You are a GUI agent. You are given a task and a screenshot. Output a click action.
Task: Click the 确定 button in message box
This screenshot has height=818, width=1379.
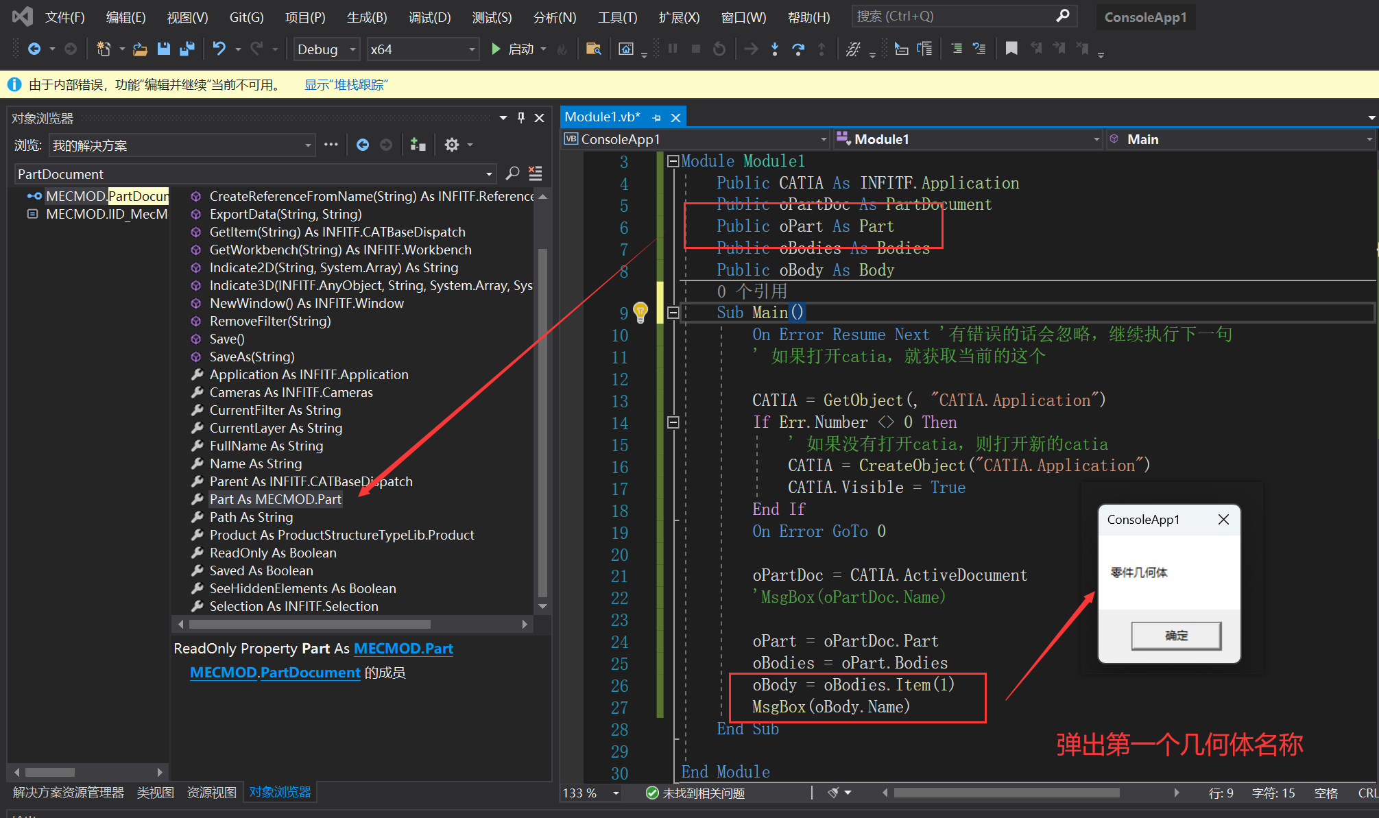pos(1176,636)
